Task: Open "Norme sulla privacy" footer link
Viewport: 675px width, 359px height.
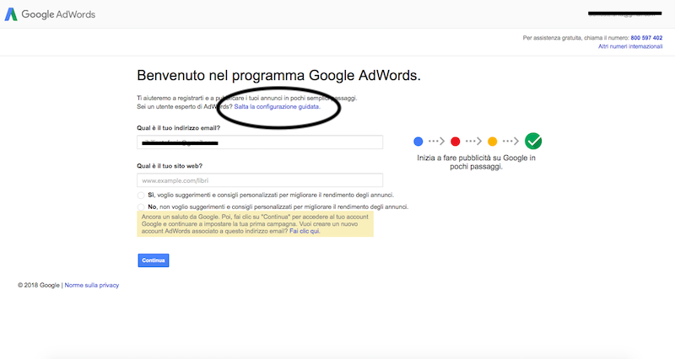Action: (92, 286)
